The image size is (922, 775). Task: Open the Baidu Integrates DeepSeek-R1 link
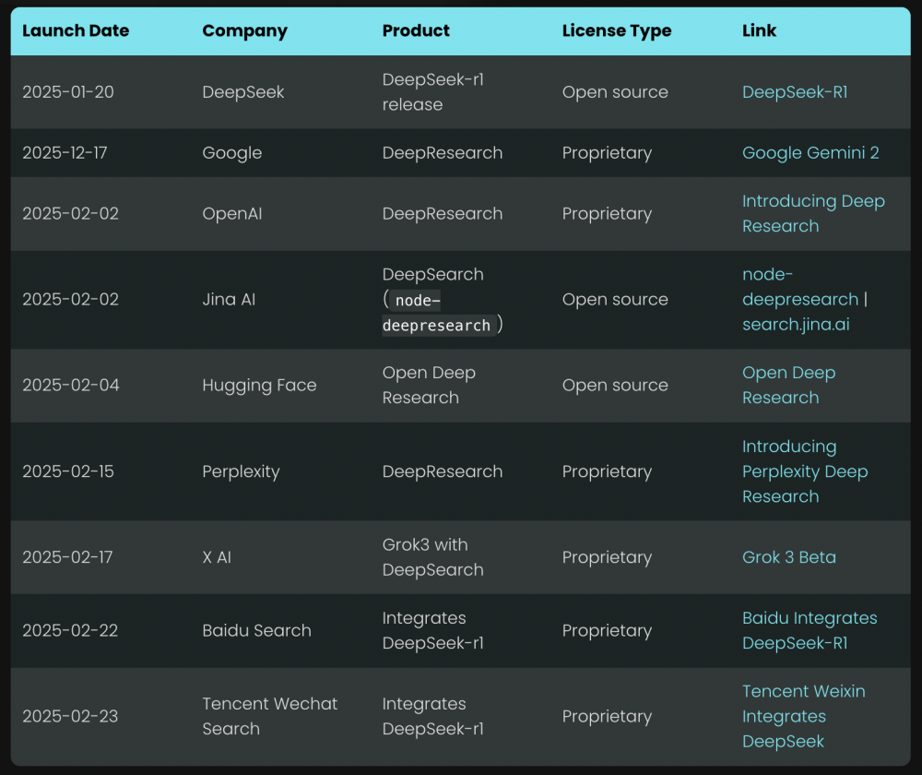(810, 630)
